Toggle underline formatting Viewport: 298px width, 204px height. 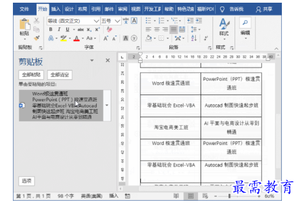[67, 30]
